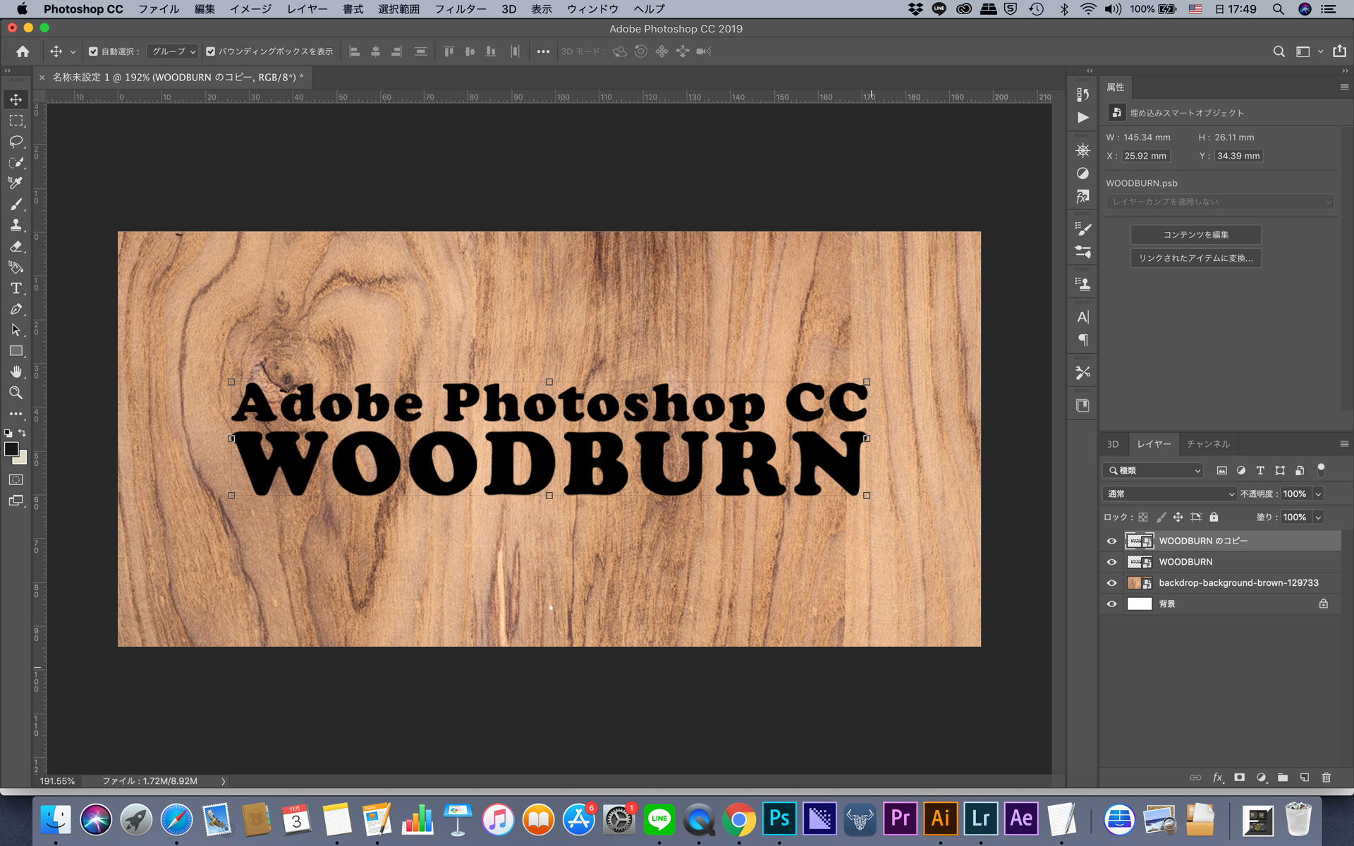Click the Share document icon
The height and width of the screenshot is (846, 1354).
(1339, 51)
